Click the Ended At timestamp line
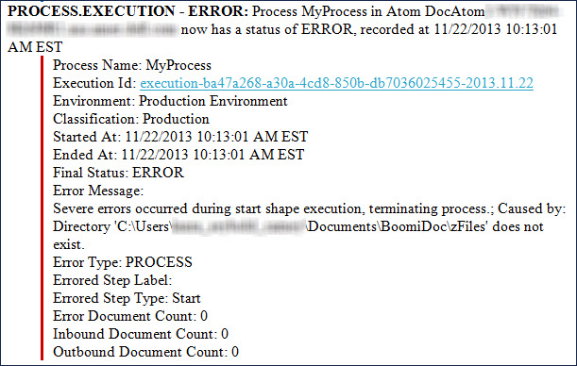The image size is (577, 366). point(178,155)
